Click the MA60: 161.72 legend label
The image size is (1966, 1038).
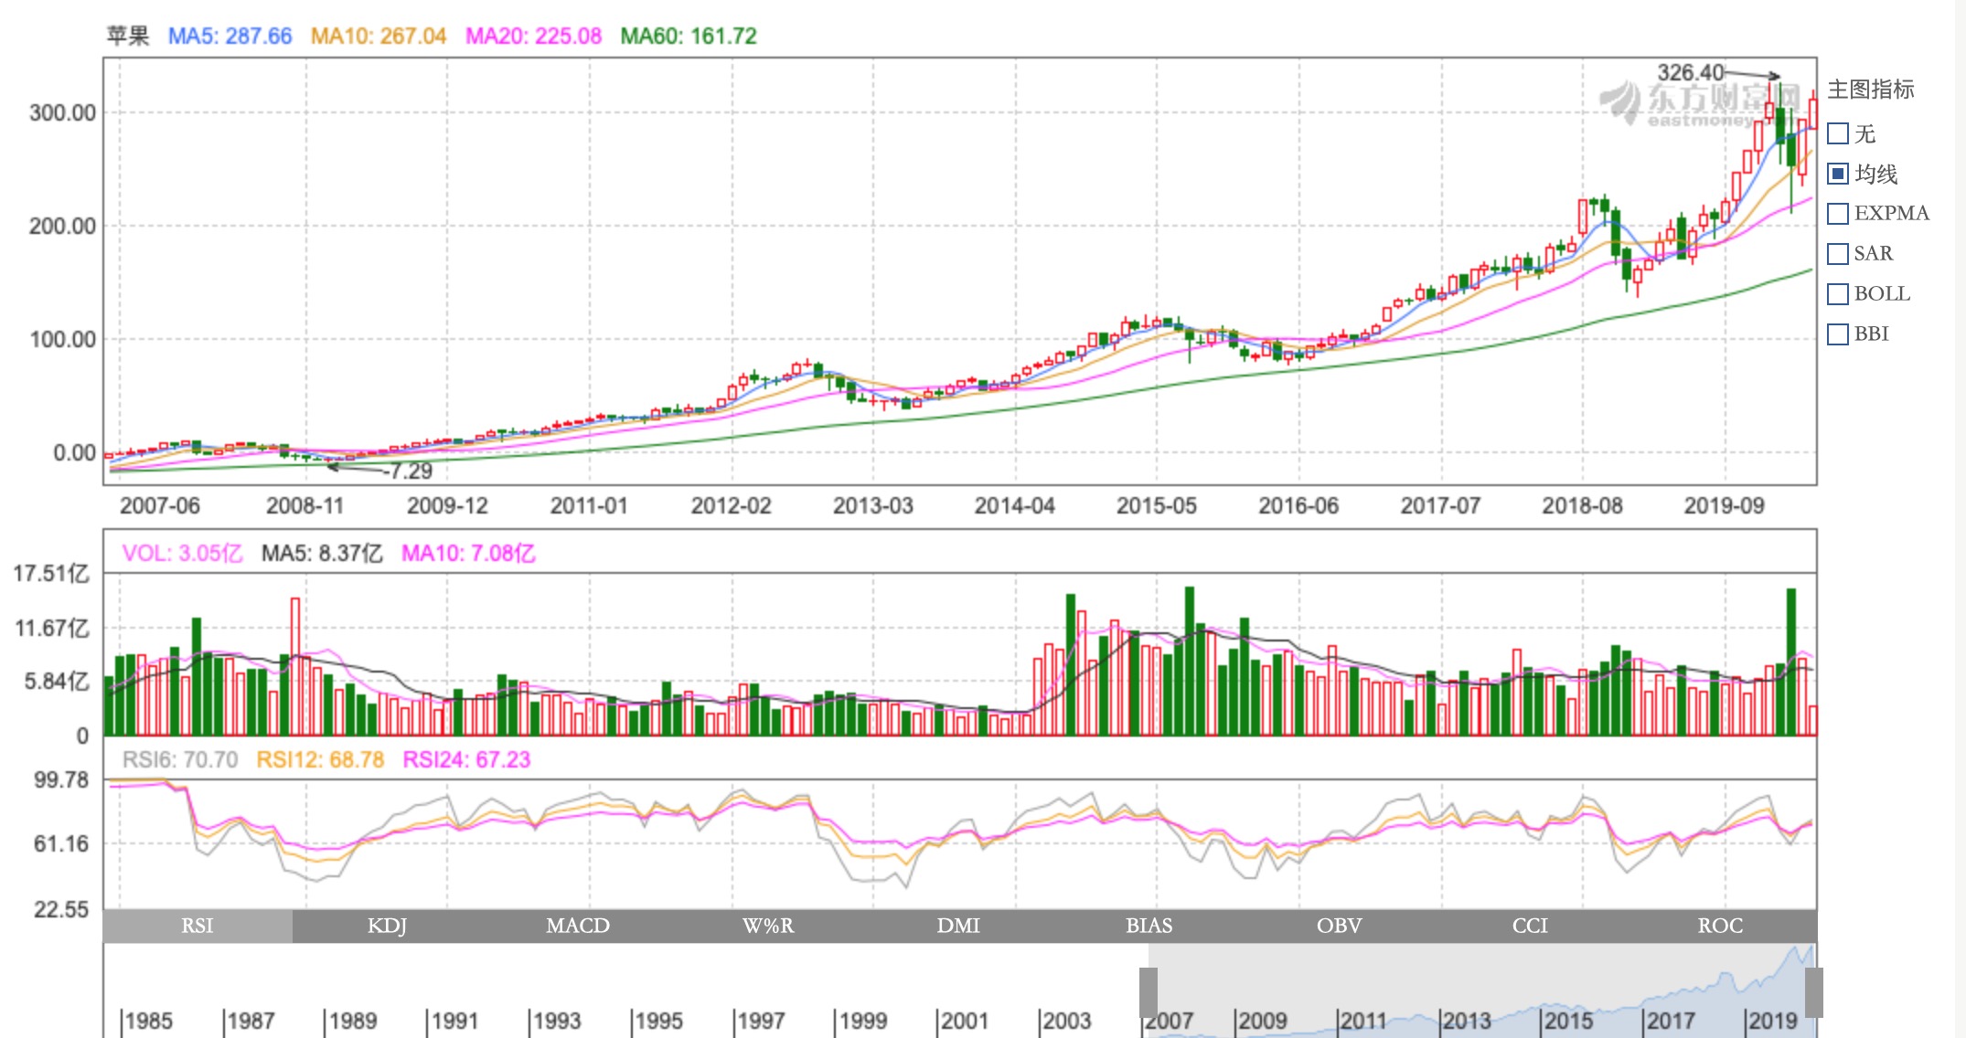(x=689, y=37)
